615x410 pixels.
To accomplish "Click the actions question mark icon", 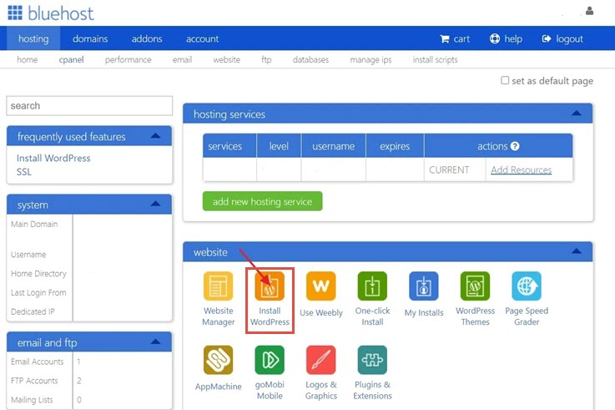I will pyautogui.click(x=515, y=146).
